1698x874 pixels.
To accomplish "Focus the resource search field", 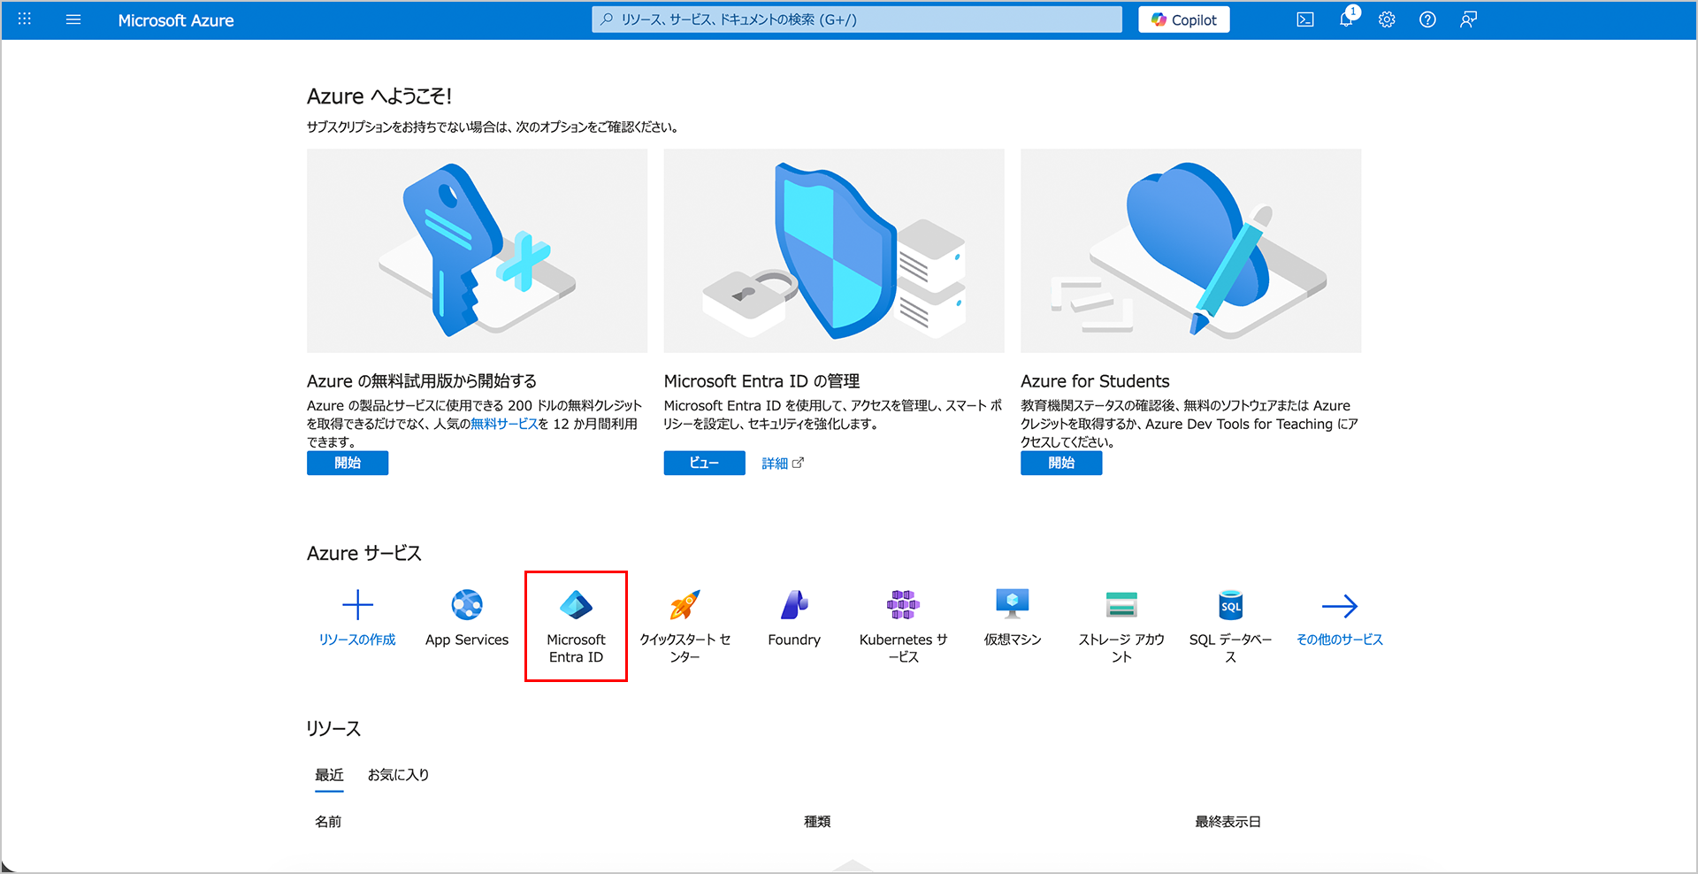I will coord(856,19).
